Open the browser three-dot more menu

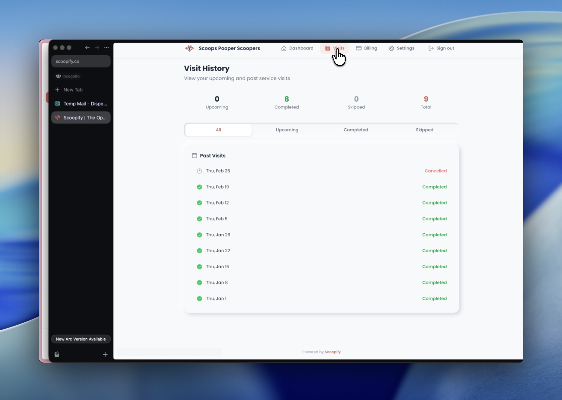pos(107,48)
